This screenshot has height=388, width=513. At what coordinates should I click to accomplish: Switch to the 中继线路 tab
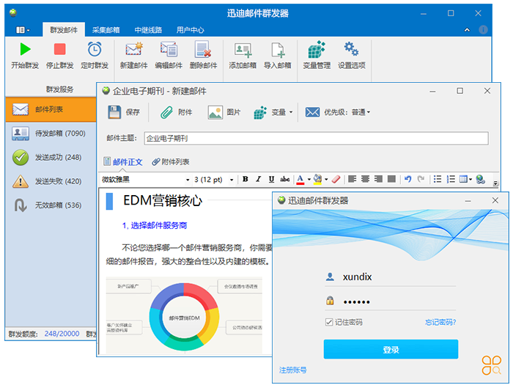tap(148, 30)
